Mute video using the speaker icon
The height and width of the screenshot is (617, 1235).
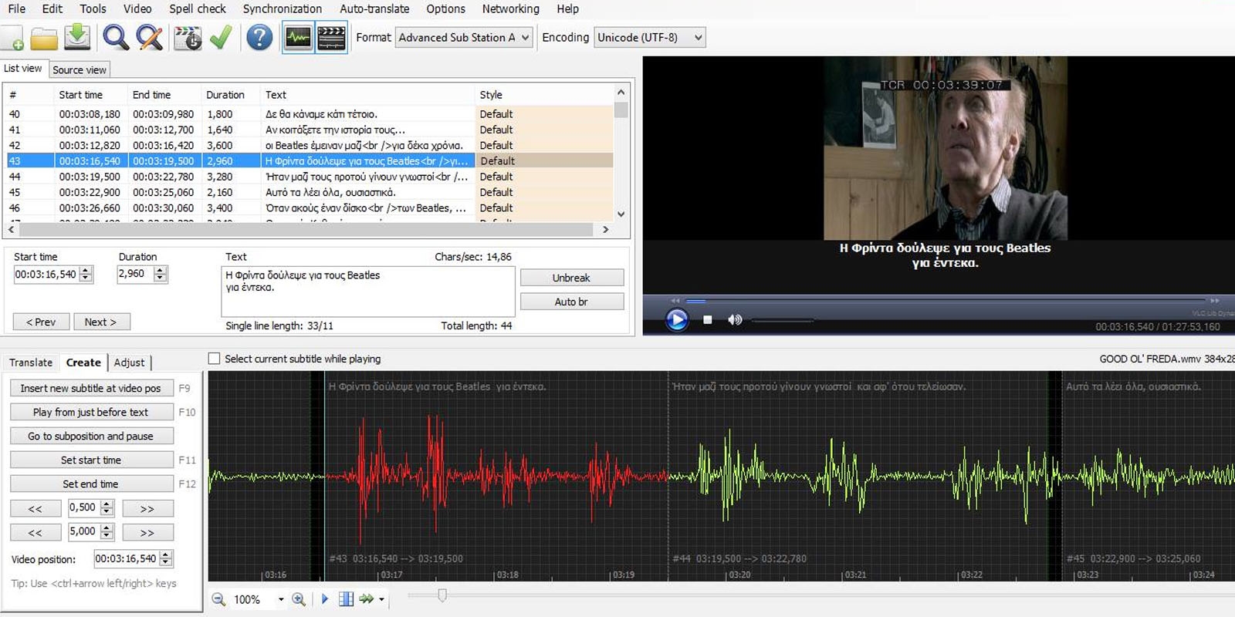(735, 319)
